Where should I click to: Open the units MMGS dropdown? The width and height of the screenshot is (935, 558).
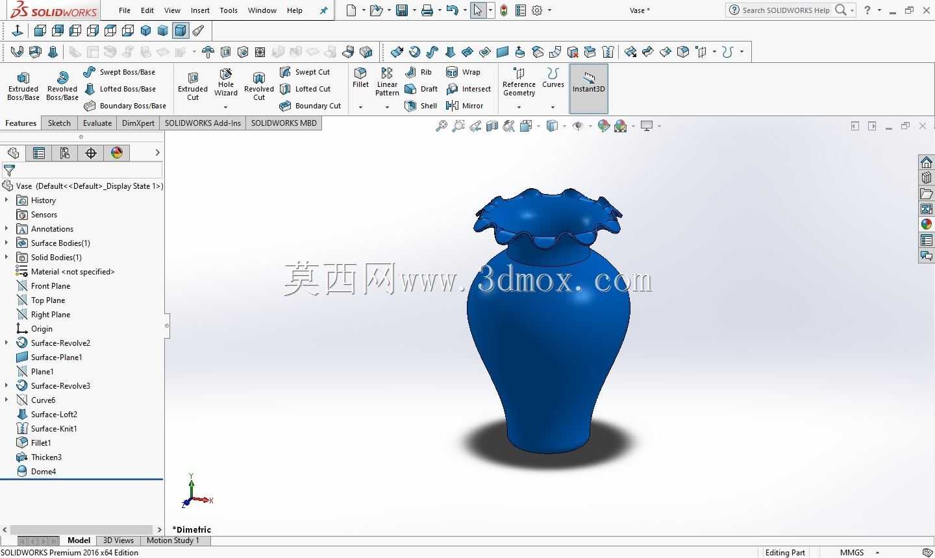877,553
